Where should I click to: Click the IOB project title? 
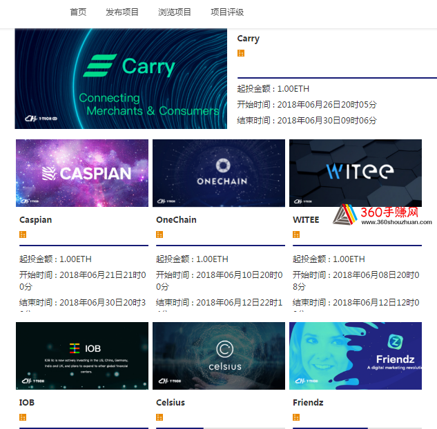[27, 403]
